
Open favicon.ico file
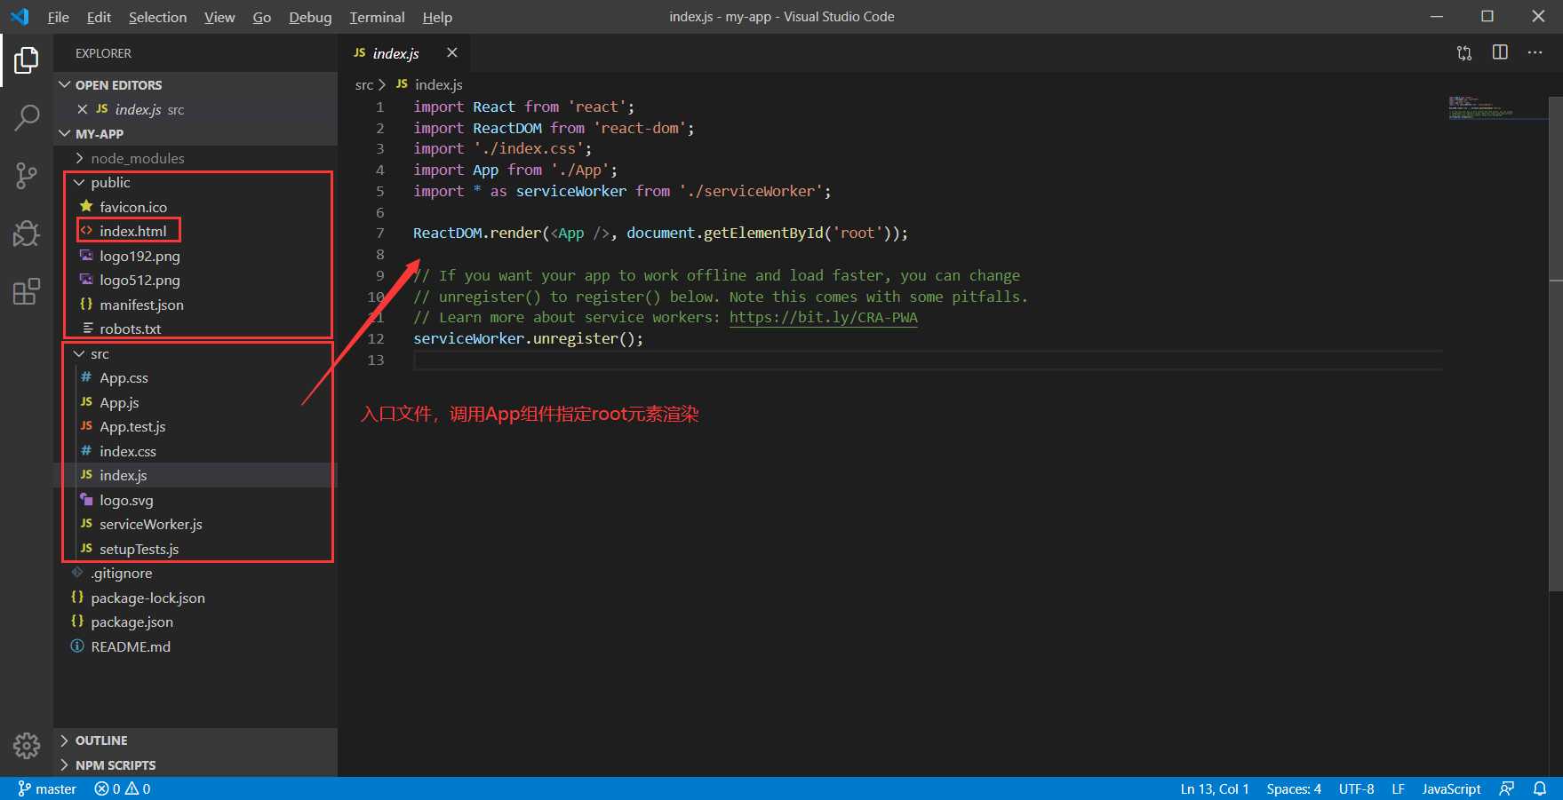click(195, 207)
